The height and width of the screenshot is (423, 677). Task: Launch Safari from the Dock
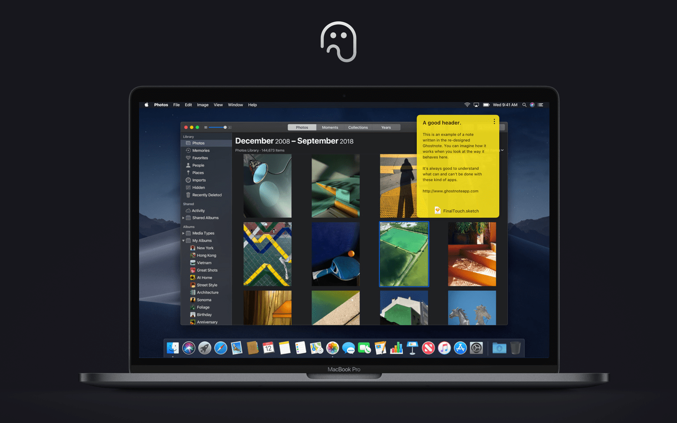click(x=220, y=348)
